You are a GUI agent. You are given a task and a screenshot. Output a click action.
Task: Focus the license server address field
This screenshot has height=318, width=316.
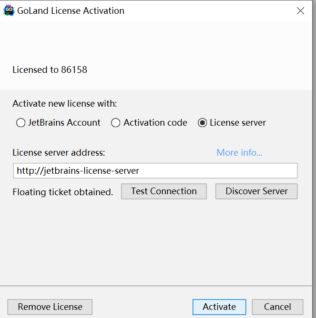[155, 170]
